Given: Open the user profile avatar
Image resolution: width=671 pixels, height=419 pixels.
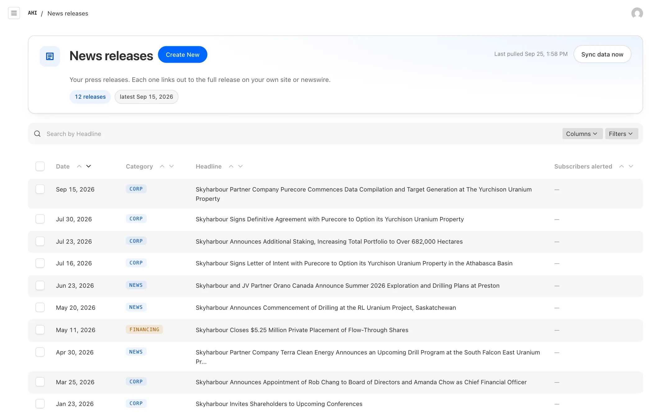Looking at the screenshot, I should (637, 13).
